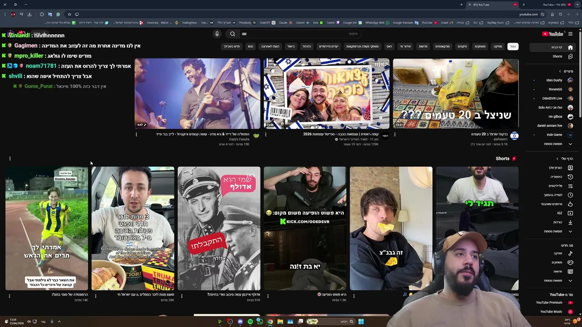Select the משחקים filter chip
Screen dimensions: 582x327
tap(480, 46)
